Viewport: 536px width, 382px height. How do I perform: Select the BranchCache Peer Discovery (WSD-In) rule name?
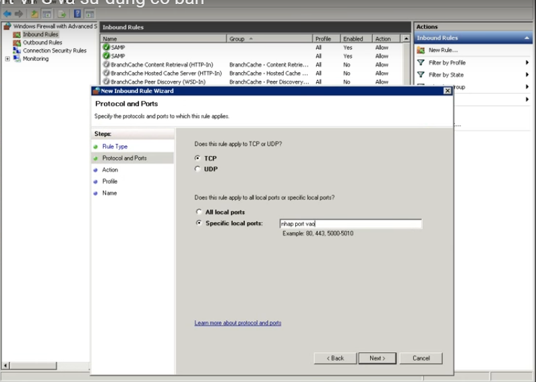coord(158,82)
